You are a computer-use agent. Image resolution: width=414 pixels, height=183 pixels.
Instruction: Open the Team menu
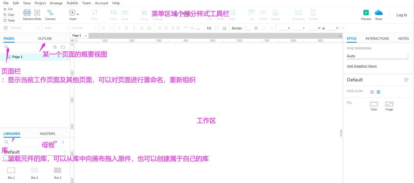coord(86,3)
